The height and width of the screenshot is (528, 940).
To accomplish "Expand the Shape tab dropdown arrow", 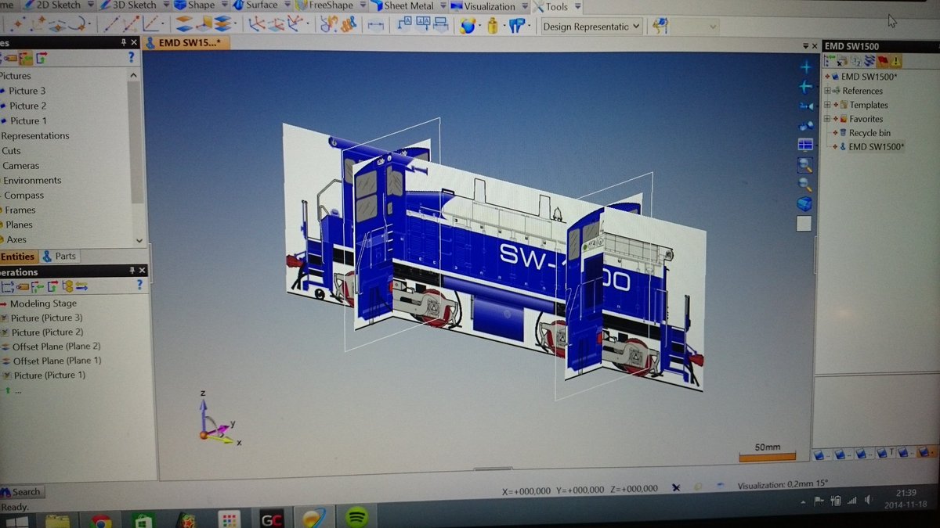I will [223, 5].
